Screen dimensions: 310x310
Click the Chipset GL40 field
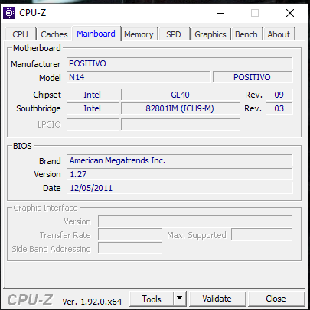click(x=180, y=95)
